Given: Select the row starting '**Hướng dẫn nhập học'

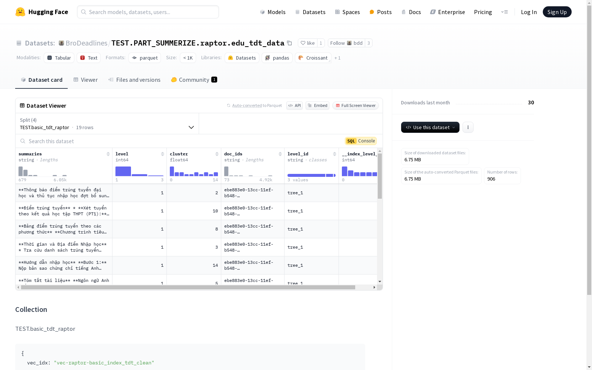Looking at the screenshot, I should [196, 265].
